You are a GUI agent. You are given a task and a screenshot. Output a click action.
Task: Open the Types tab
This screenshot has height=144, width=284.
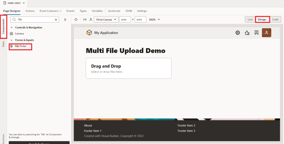83,11
